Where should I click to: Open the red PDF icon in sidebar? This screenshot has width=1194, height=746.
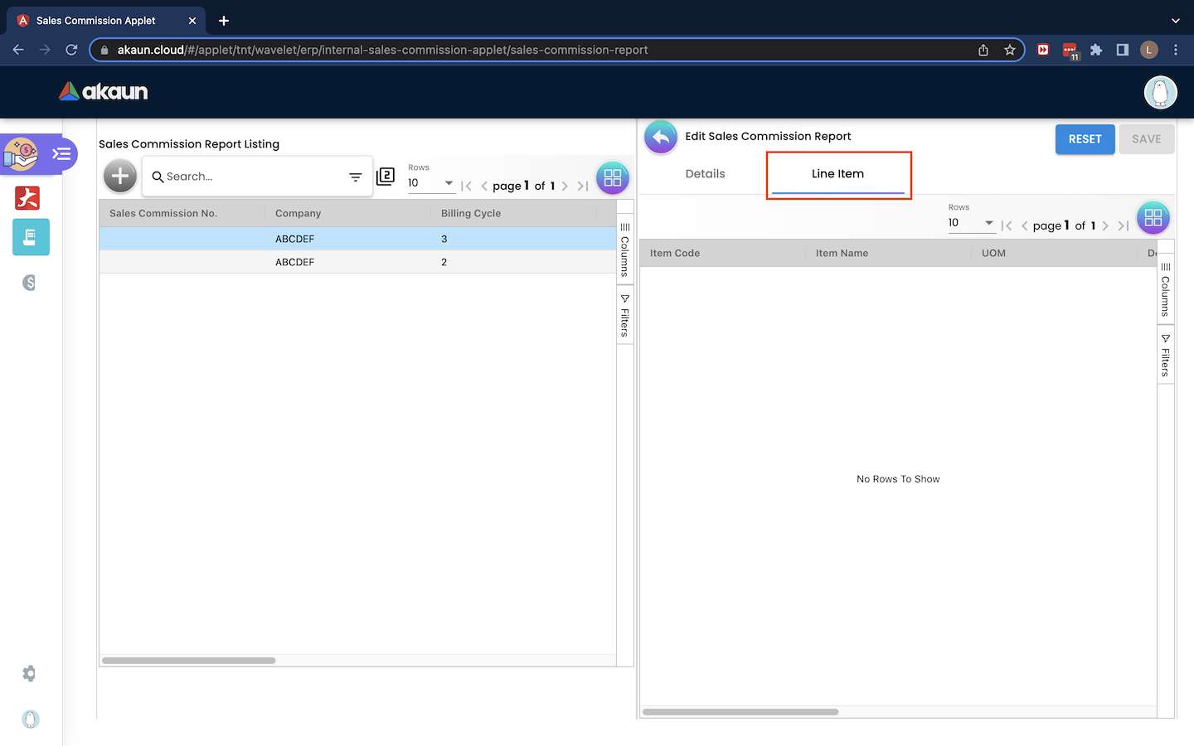pyautogui.click(x=28, y=198)
